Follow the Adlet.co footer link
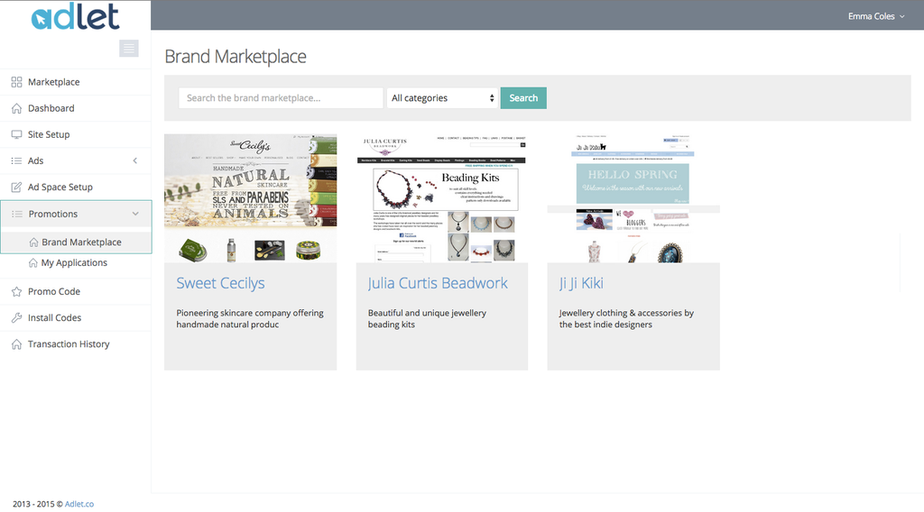The image size is (924, 512). pos(79,505)
